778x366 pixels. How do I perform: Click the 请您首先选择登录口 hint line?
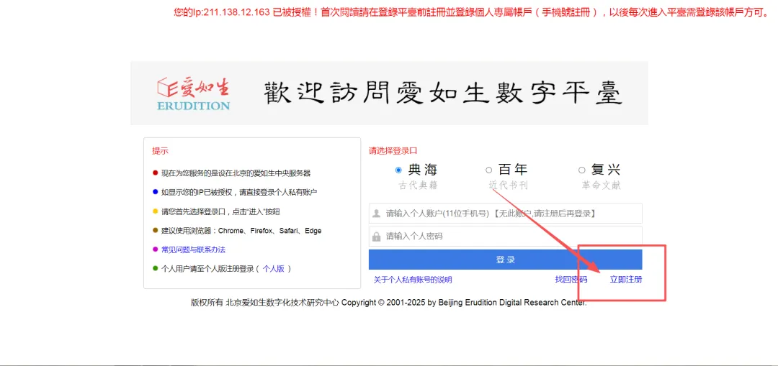coord(220,211)
